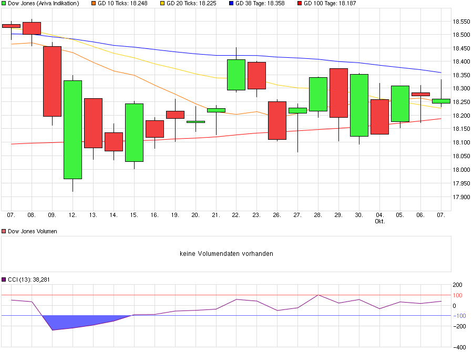Click the price axis value '17.900'
This screenshot has height=352, width=473.
tap(461, 196)
